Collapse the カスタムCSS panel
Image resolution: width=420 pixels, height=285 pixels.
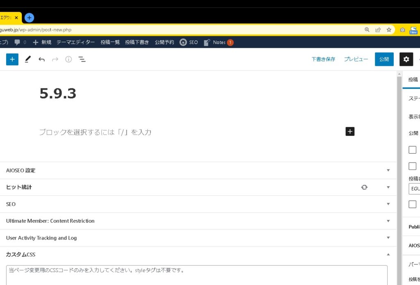coord(388,255)
